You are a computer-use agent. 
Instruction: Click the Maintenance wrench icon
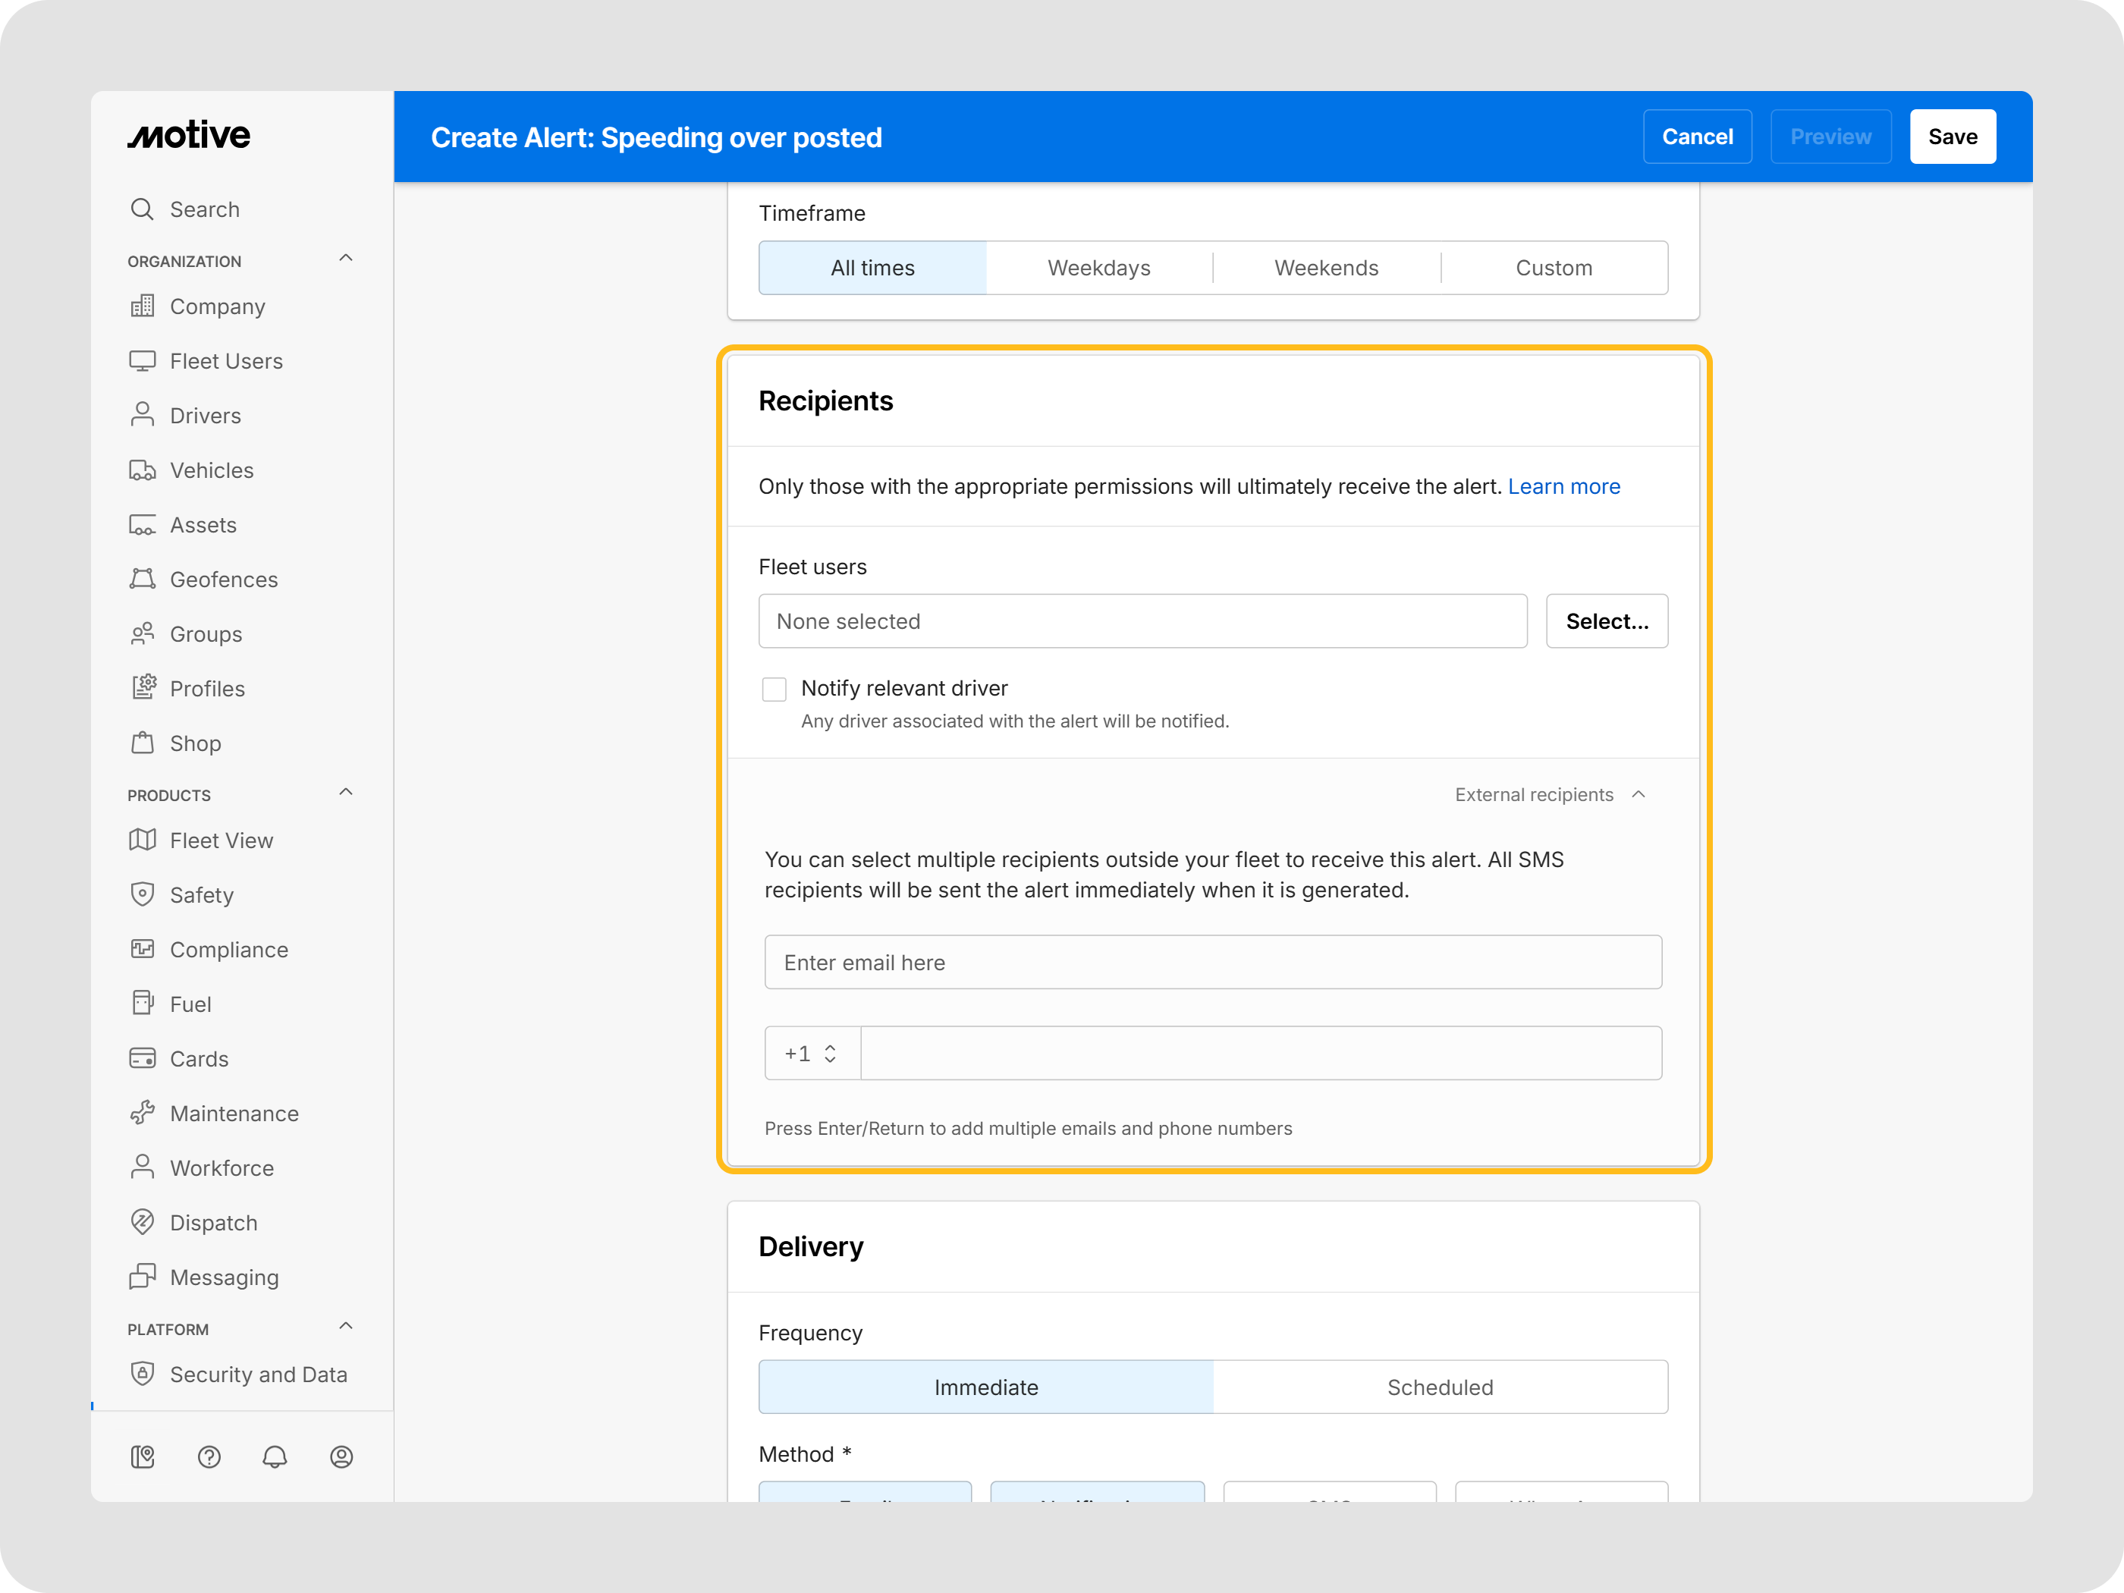tap(142, 1113)
